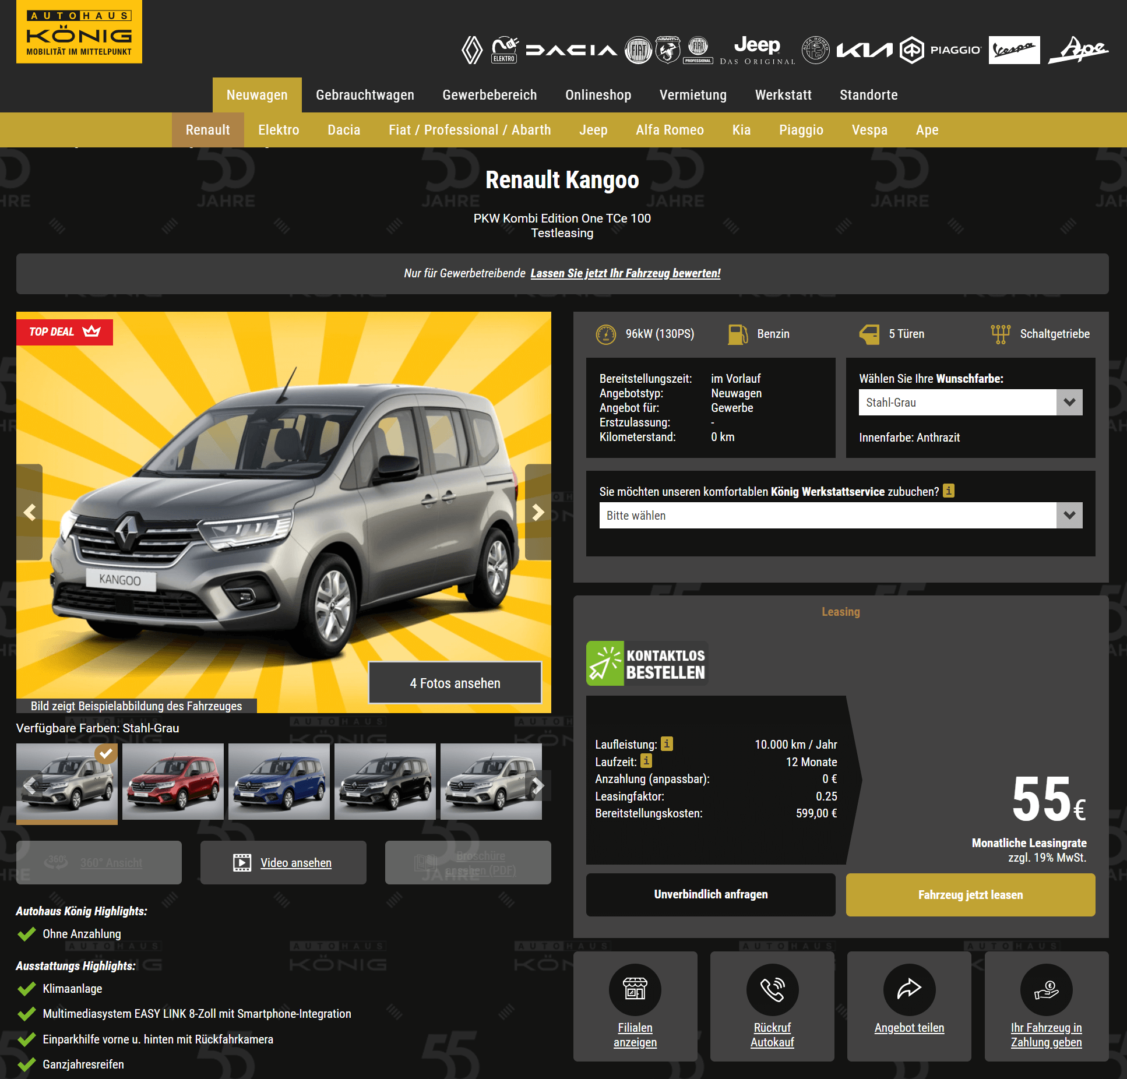The image size is (1127, 1079).
Task: Go to the Onlineshop menu item
Action: [x=598, y=95]
